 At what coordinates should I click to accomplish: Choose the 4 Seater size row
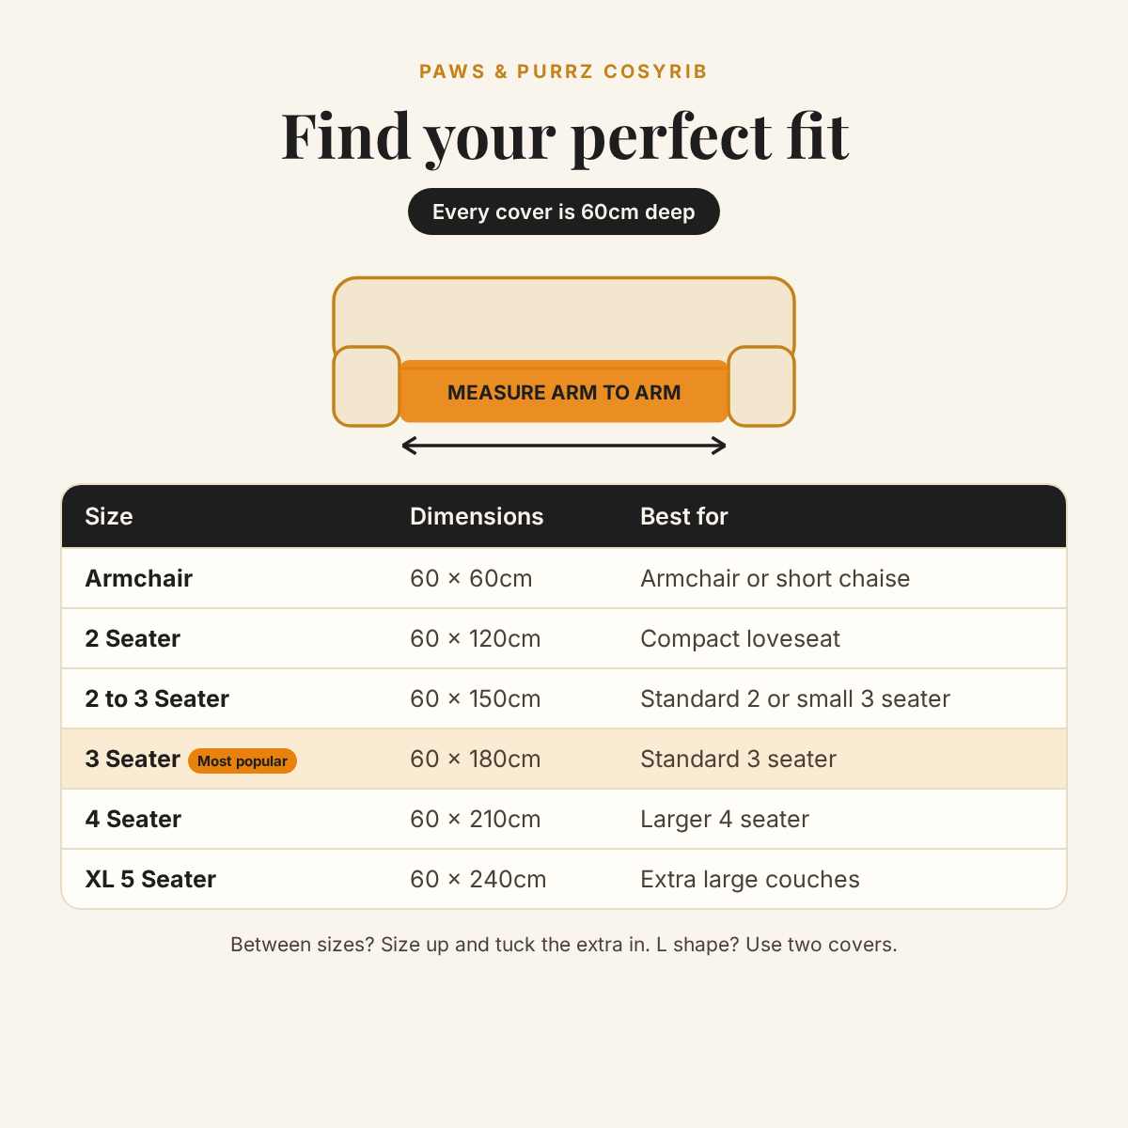(564, 819)
